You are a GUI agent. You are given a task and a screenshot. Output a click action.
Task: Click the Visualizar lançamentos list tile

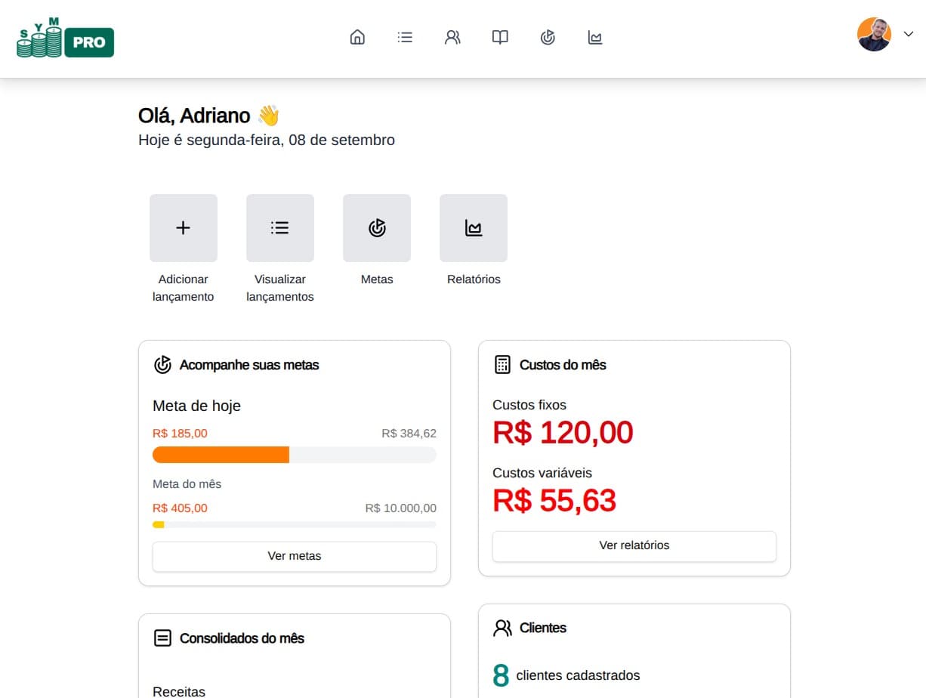[280, 228]
